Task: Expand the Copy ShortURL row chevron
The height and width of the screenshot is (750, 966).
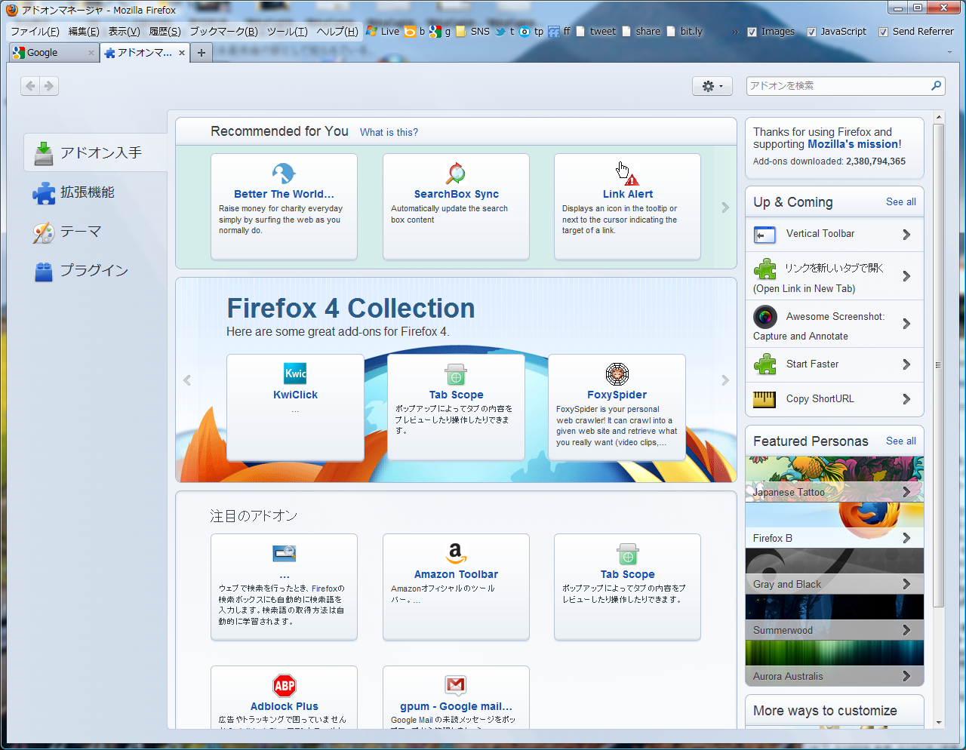Action: (x=906, y=399)
